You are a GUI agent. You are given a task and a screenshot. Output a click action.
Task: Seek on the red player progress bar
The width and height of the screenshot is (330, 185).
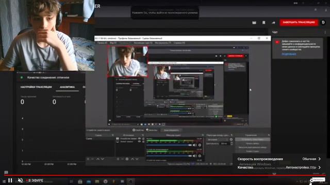tap(165, 175)
